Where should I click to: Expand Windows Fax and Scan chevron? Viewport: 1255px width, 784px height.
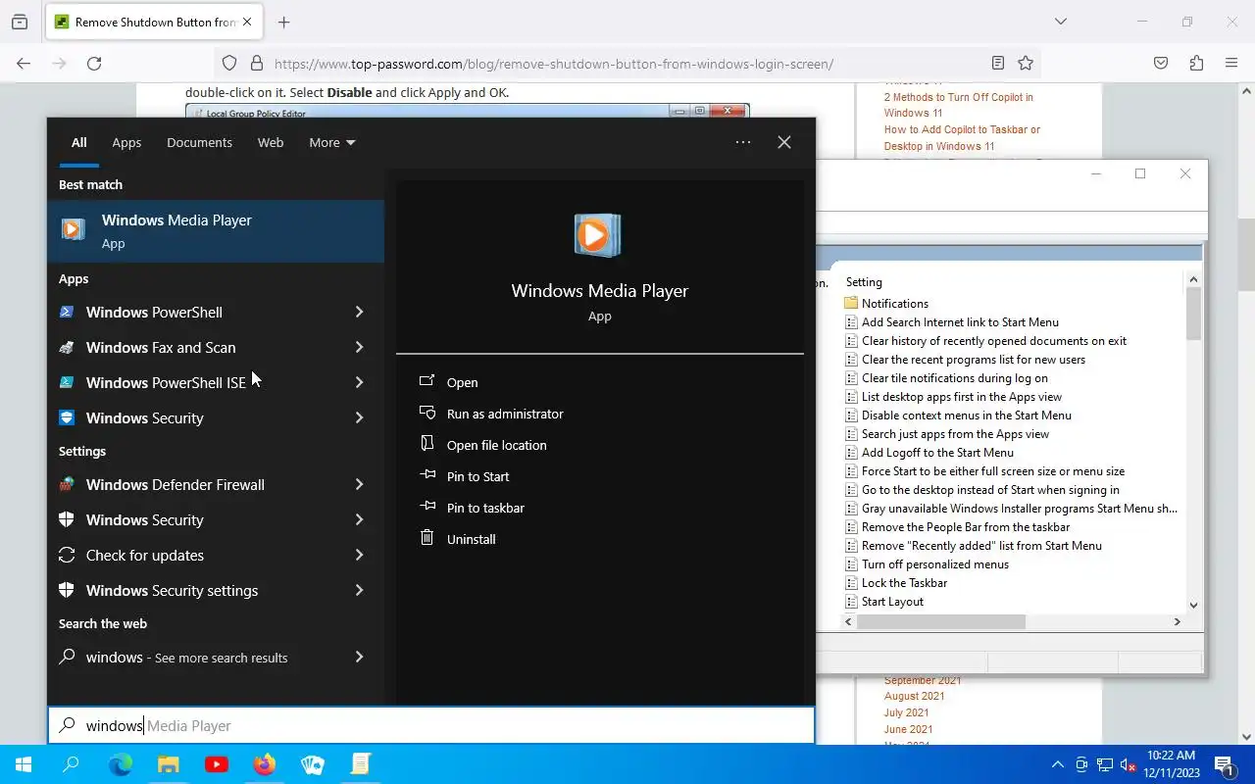tap(359, 347)
